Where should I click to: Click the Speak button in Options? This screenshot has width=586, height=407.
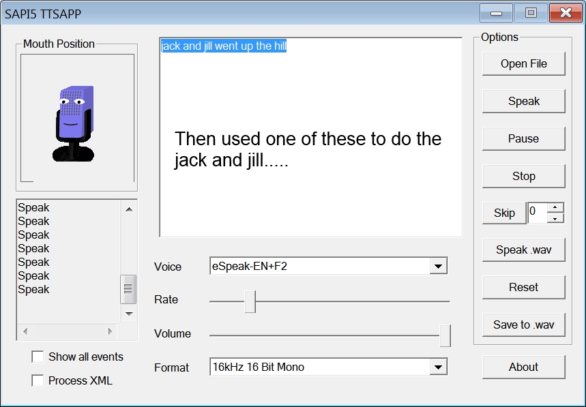[523, 101]
